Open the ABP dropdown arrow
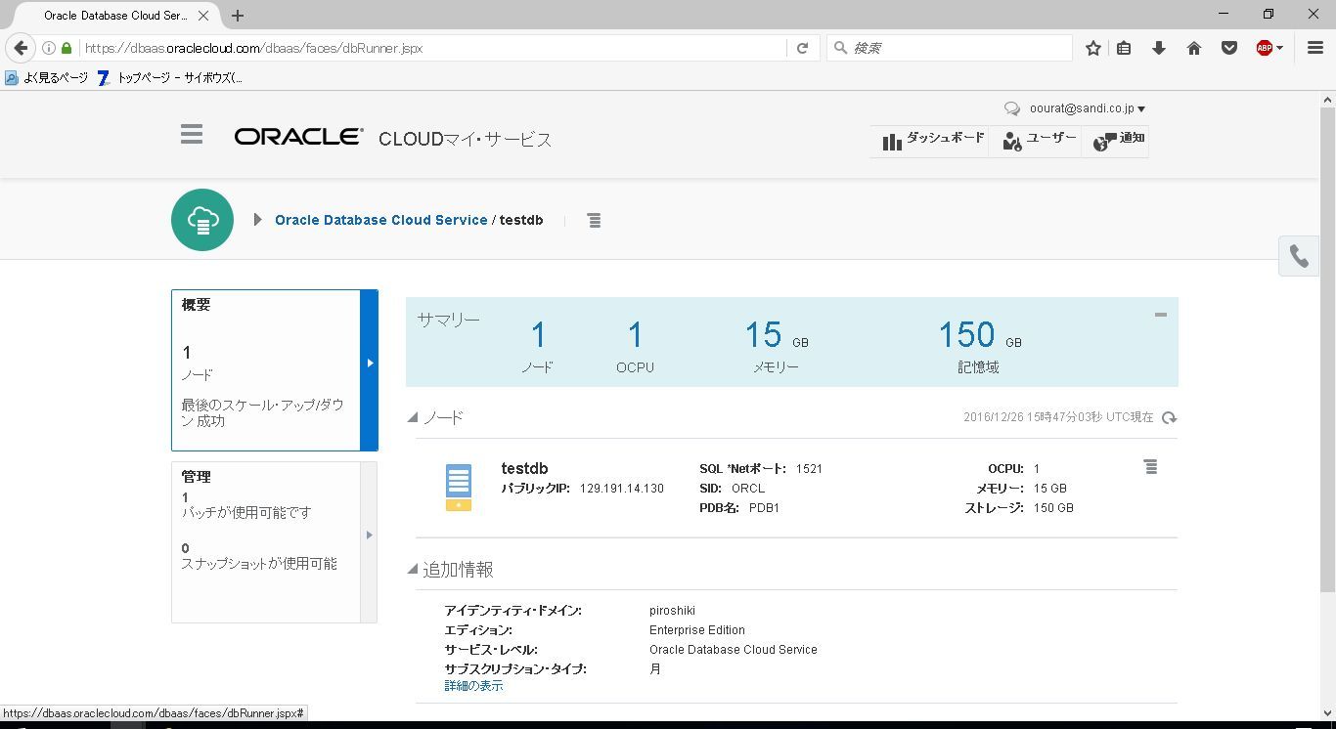The width and height of the screenshot is (1336, 729). coord(1279,48)
